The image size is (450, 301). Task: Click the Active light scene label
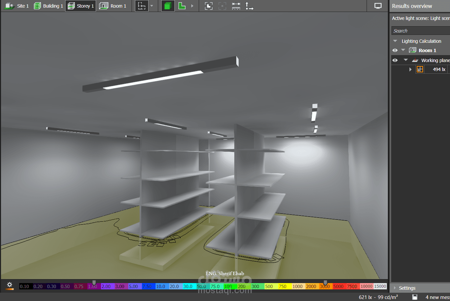click(421, 18)
